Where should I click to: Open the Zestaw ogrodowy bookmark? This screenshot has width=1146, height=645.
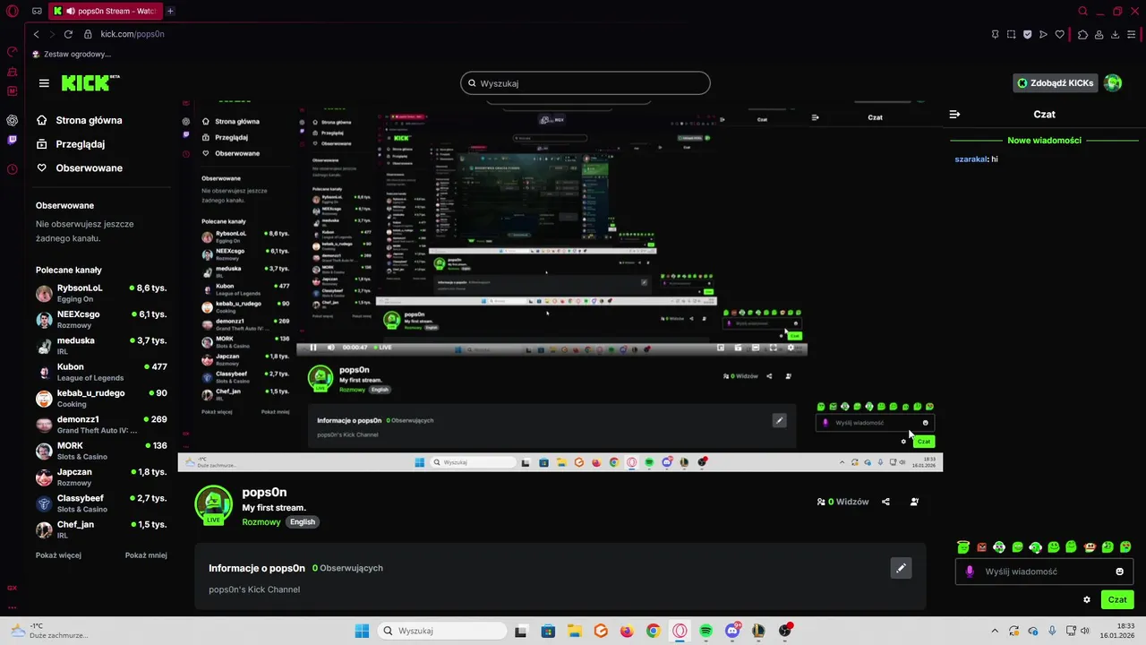72,54
